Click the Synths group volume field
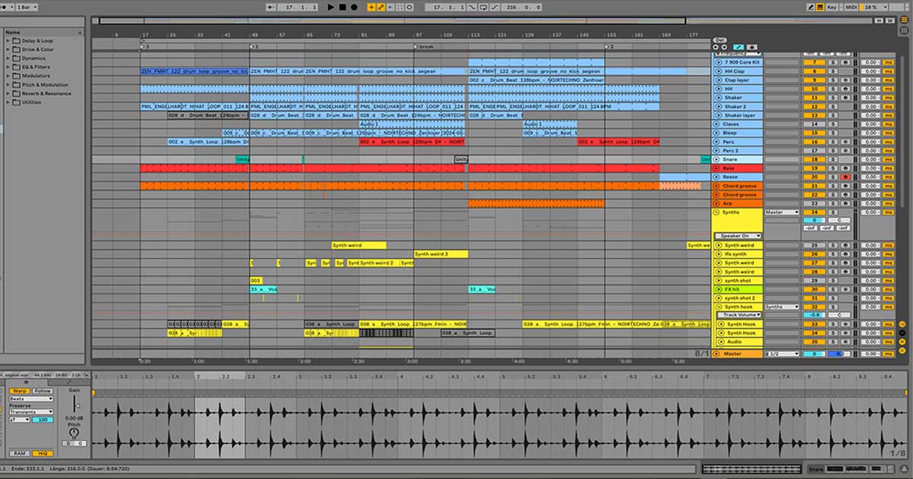 click(813, 220)
